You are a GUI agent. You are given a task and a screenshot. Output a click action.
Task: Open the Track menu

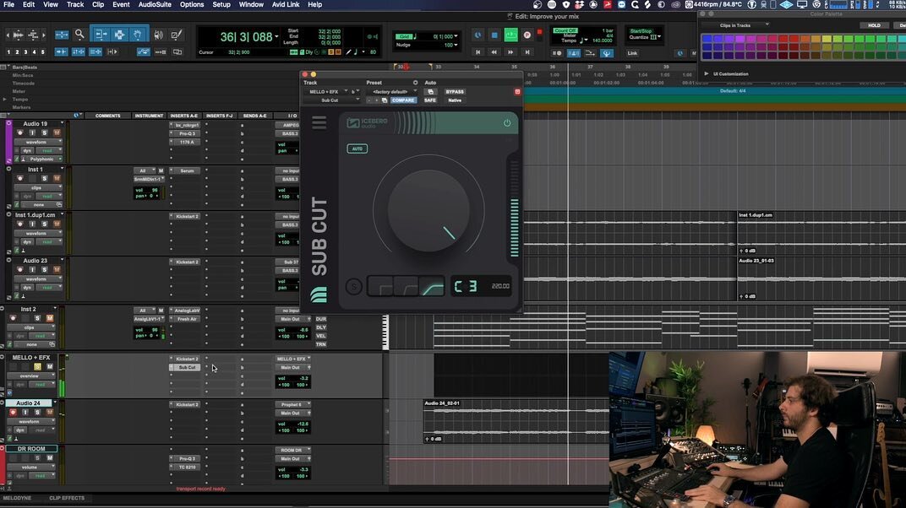[x=75, y=4]
